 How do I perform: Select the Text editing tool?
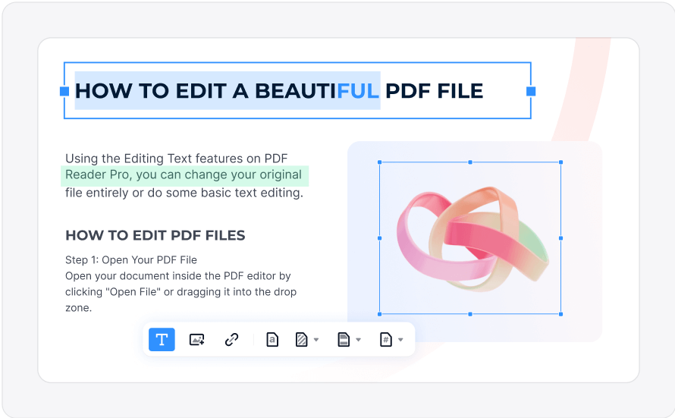162,340
